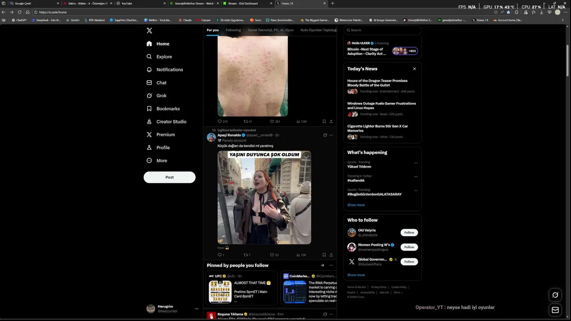Viewport: 571px width, 321px height.
Task: Repost the Apaçi Ronaldo post
Action: tap(247, 255)
